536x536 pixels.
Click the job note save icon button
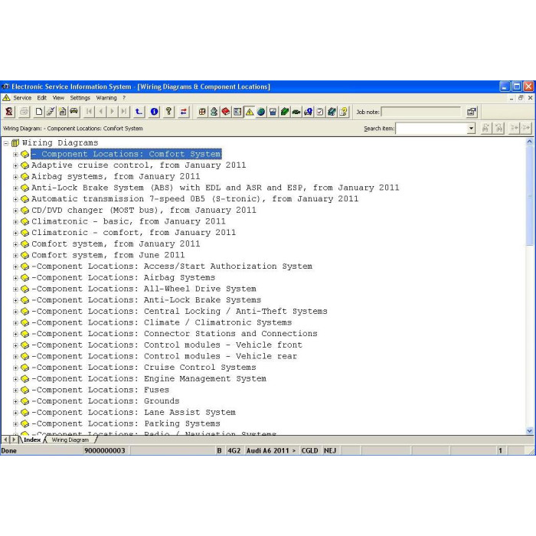coord(472,112)
